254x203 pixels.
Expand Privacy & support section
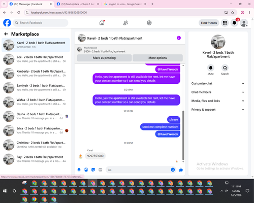pos(218,110)
